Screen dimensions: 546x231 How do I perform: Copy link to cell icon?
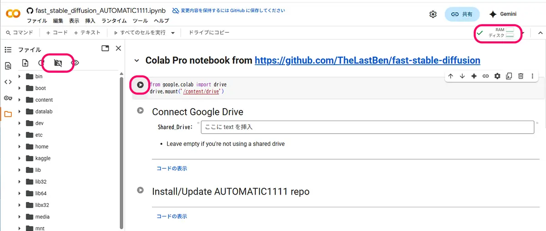(485, 76)
